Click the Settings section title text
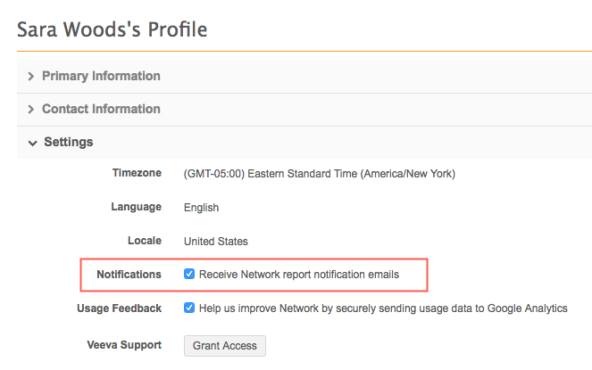This screenshot has width=592, height=370. tap(68, 143)
